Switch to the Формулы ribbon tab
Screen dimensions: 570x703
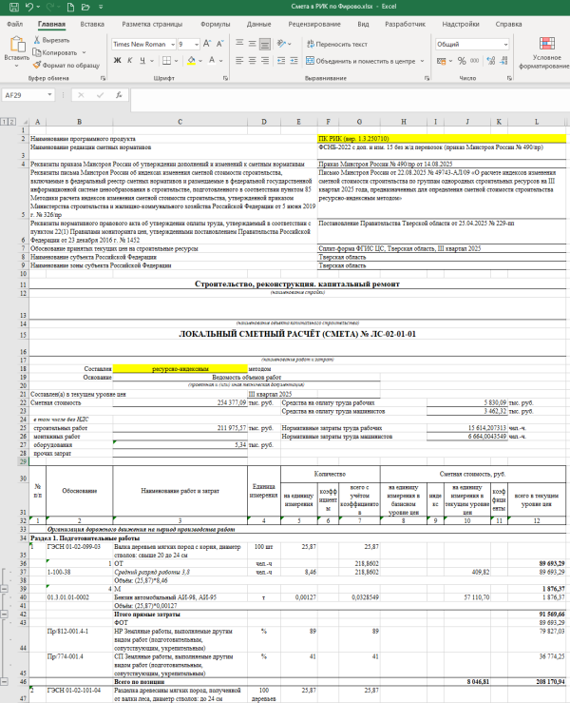coord(215,21)
